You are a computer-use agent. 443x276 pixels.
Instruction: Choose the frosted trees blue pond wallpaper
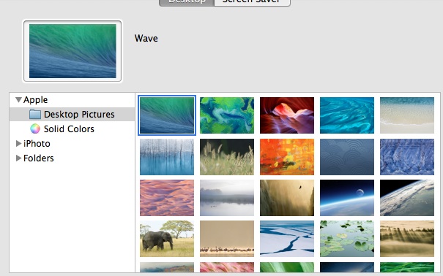pos(167,157)
